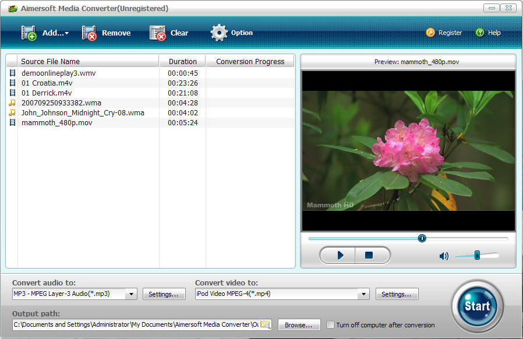The image size is (523, 339).
Task: Select the John_Johnson_Midnight_Cry-08.wma file name
Action: (83, 113)
